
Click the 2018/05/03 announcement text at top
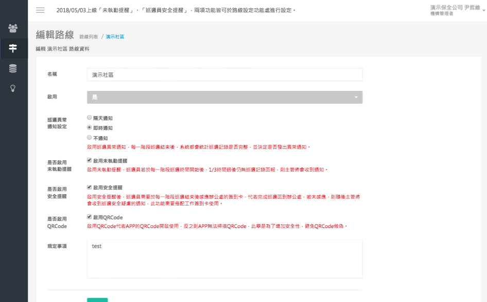tap(176, 10)
